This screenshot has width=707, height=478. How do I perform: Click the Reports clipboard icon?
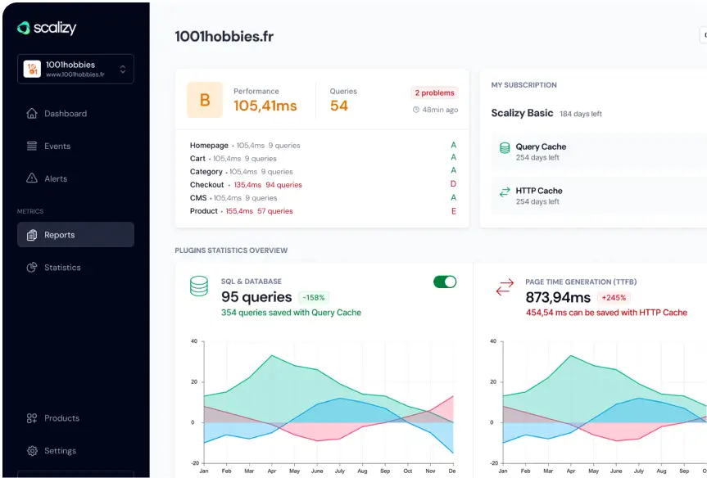[32, 235]
